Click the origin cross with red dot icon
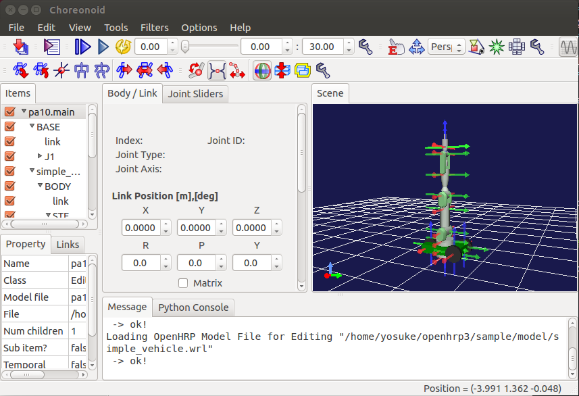 click(61, 70)
